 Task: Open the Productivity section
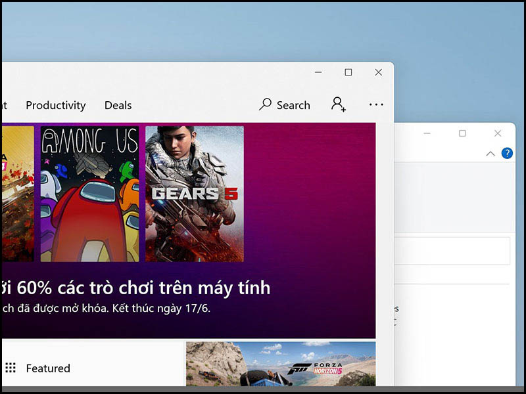[55, 105]
